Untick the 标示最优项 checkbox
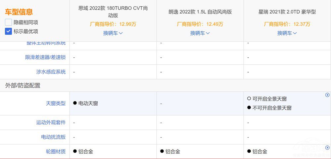Viewport: 331px width, 159px height. 9,31
